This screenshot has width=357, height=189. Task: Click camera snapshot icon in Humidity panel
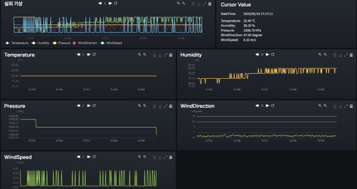click(x=351, y=55)
